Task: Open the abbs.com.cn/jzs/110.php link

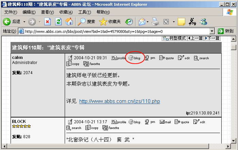Action: [120, 101]
